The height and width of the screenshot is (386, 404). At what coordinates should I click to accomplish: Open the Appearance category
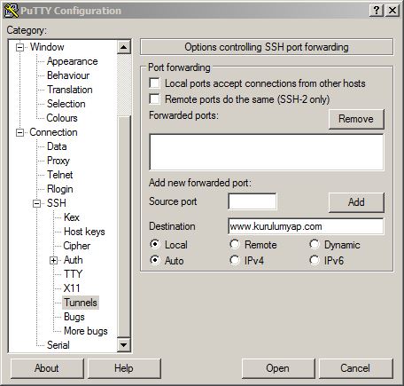tap(73, 61)
